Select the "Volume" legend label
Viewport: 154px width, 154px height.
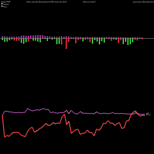(x=6, y=4)
